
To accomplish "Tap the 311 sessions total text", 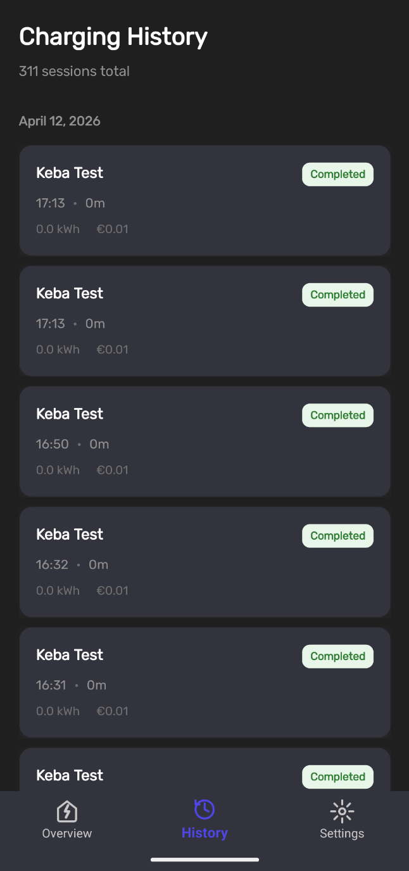I will (x=74, y=72).
